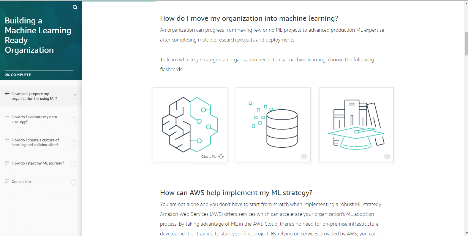Click the paragraph starting 'You are not alone'

(x=271, y=219)
